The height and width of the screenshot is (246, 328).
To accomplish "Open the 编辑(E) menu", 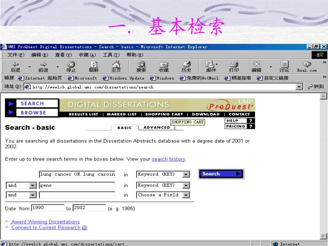I will coord(40,55).
